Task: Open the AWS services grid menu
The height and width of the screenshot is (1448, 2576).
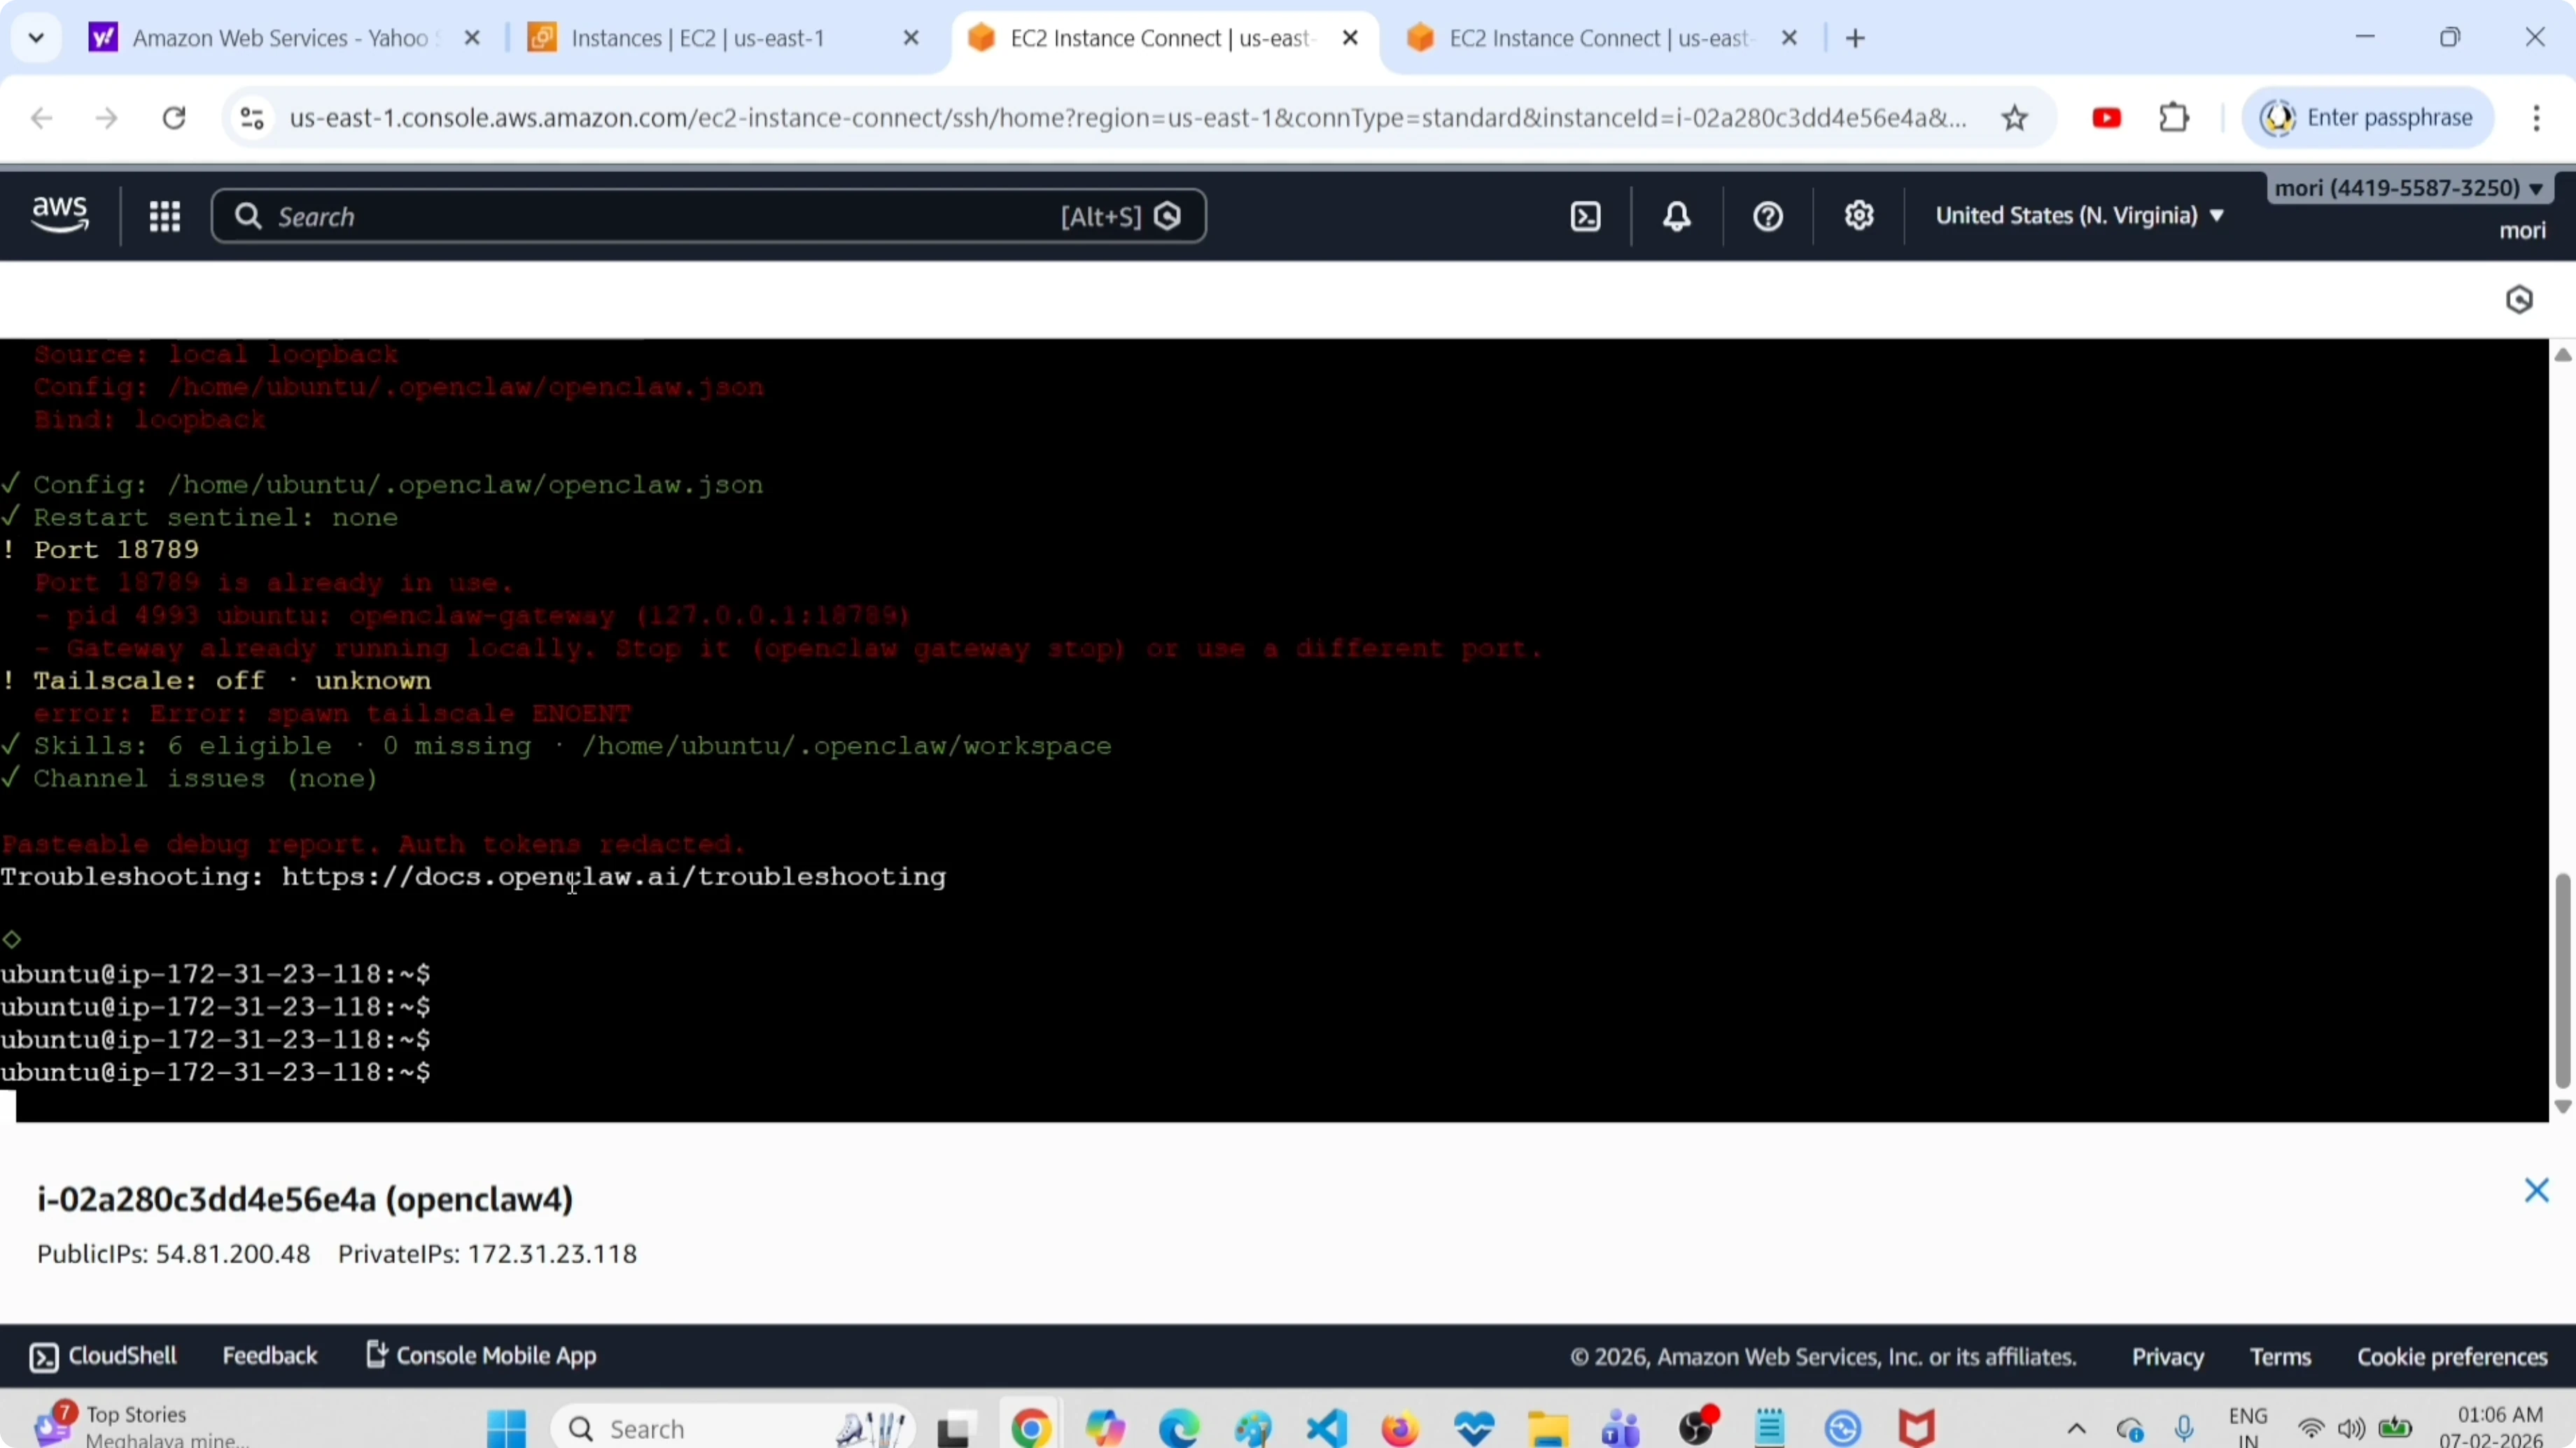Action: pyautogui.click(x=164, y=216)
